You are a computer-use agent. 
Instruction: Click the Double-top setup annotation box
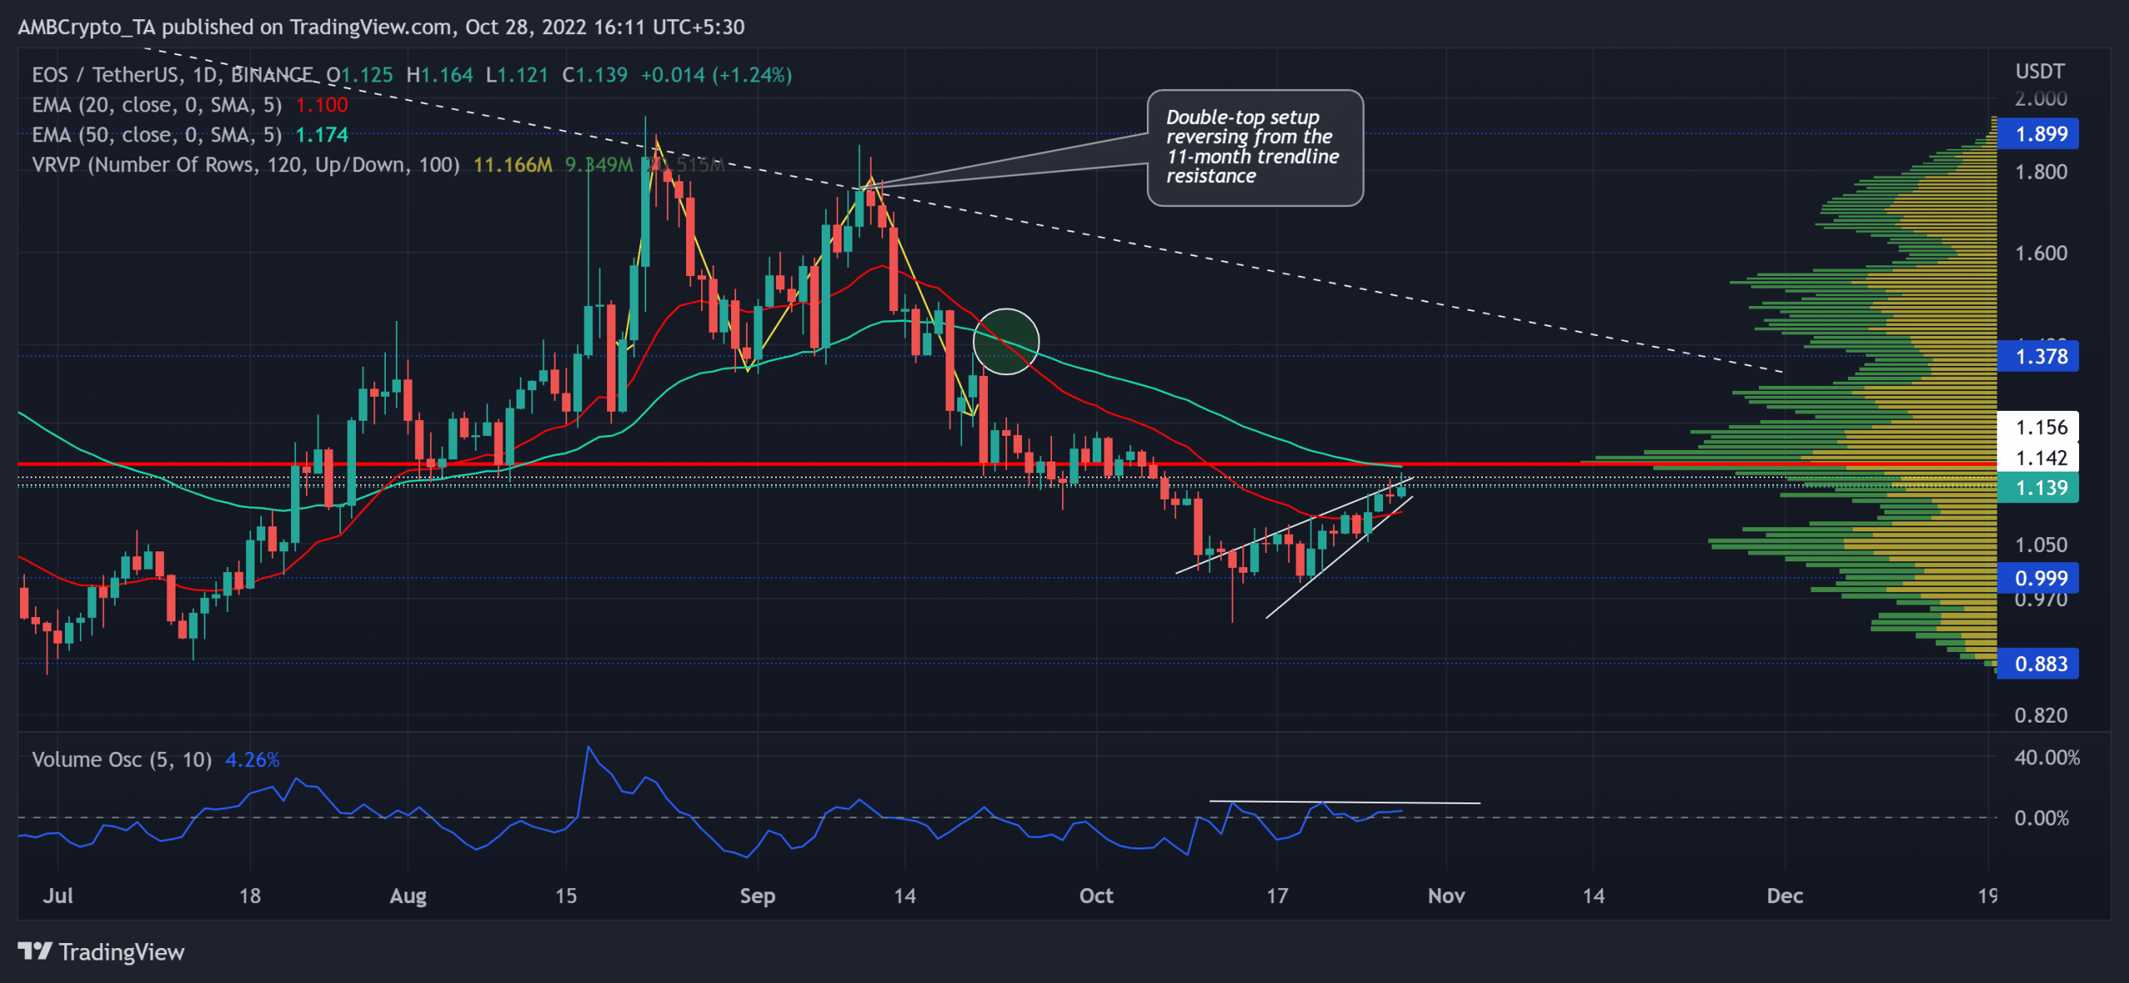pyautogui.click(x=1255, y=147)
